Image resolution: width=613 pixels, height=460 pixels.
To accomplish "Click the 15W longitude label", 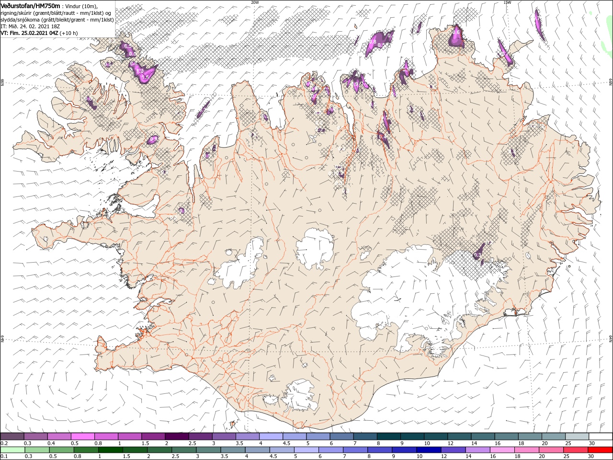I will 507,2.
